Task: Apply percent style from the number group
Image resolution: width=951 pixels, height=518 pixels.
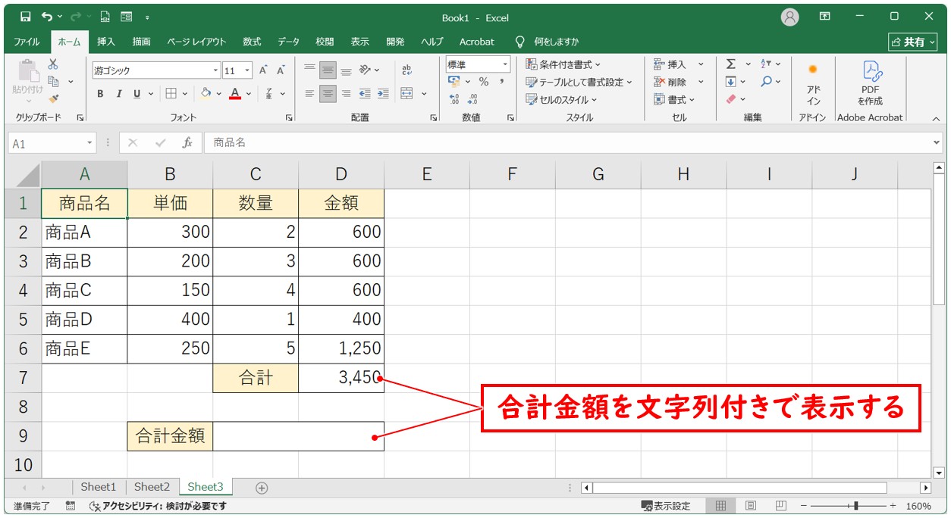Action: pyautogui.click(x=483, y=81)
